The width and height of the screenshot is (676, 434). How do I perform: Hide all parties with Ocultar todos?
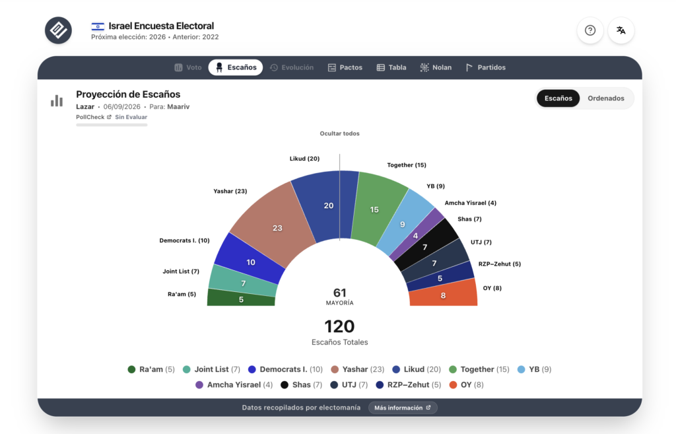pyautogui.click(x=340, y=133)
